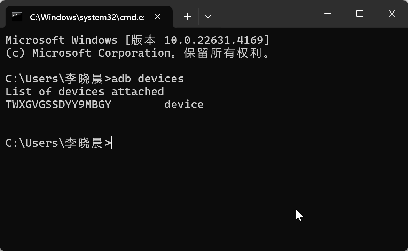Click the 'List of devices attached' line
The width and height of the screenshot is (408, 251).
tap(85, 91)
